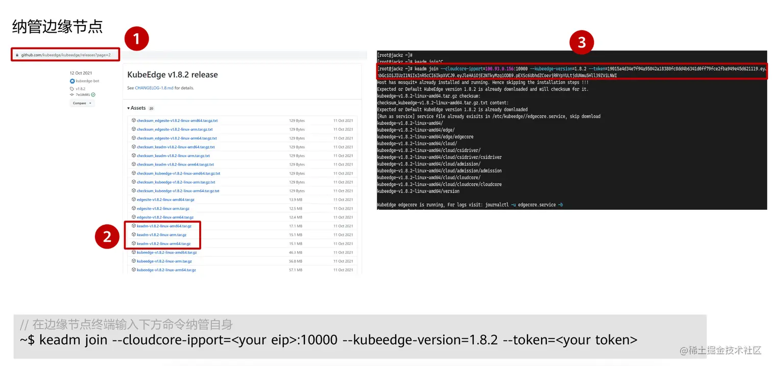This screenshot has height=366, width=772.
Task: Click package icon for edgesite-v1.8.2-linux-arm.tar.gz
Action: point(134,208)
